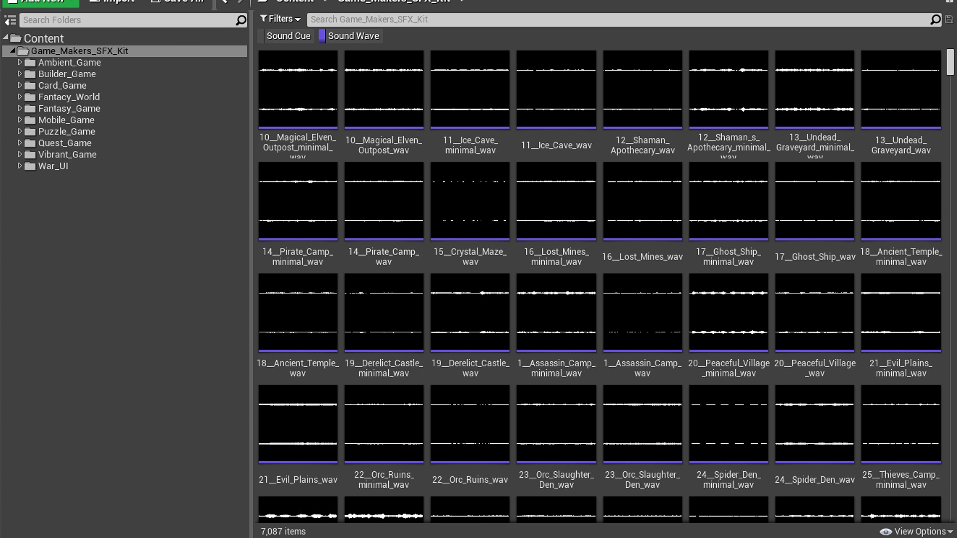The image size is (957, 538).
Task: Toggle the sources panel icon beside Search Folders
Action: coord(10,20)
